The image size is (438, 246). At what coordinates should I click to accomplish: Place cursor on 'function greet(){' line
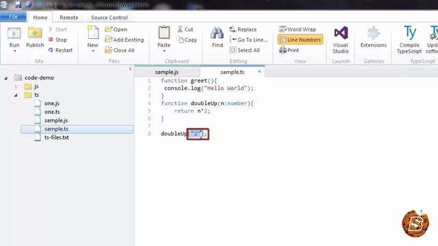click(189, 81)
